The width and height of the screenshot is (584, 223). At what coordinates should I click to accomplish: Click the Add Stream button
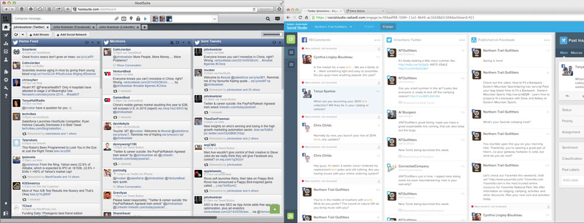[39, 34]
